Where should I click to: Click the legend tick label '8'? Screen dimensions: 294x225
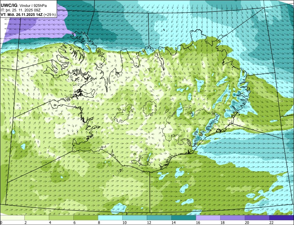[99, 223]
